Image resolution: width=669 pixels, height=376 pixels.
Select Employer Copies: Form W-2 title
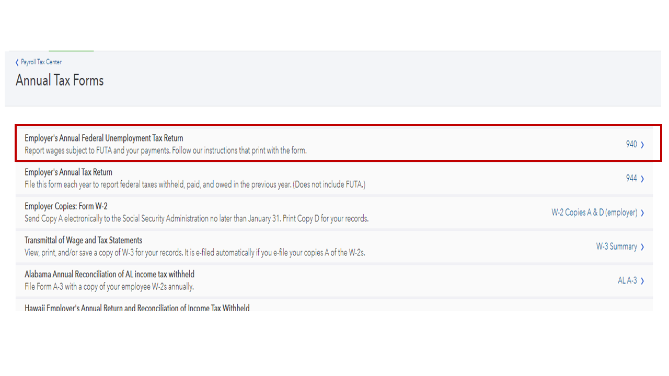tap(66, 206)
